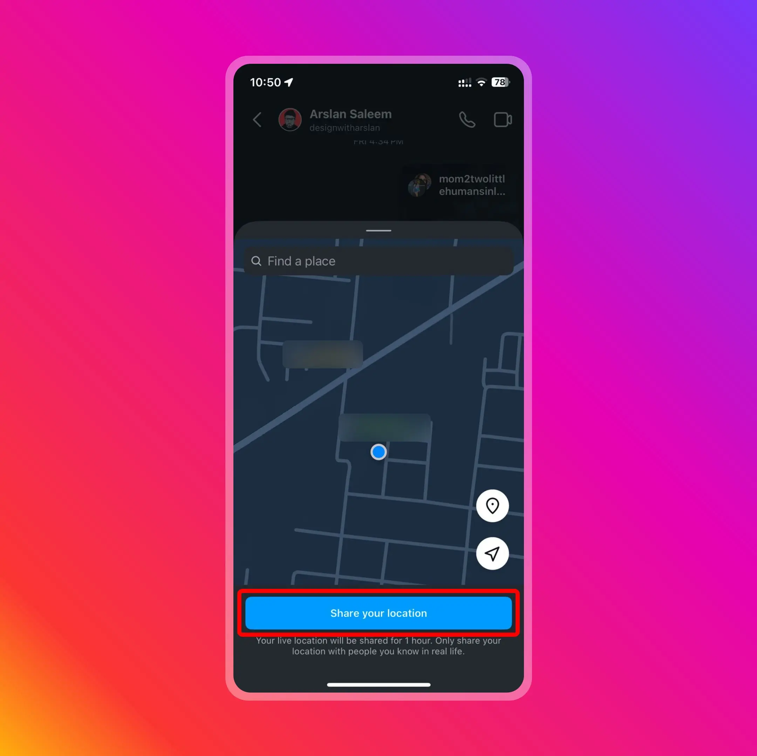Open the map location search dropdown
Screen dimensions: 757x756
[378, 261]
